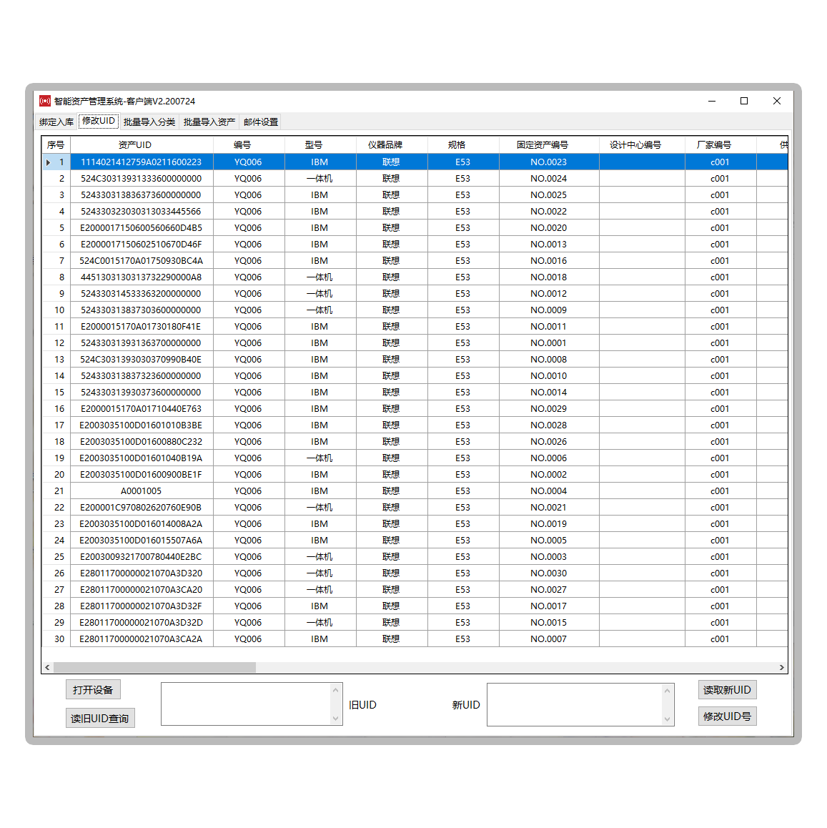Select the 批量导入资产 tab
The image size is (827, 828).
[x=209, y=122]
